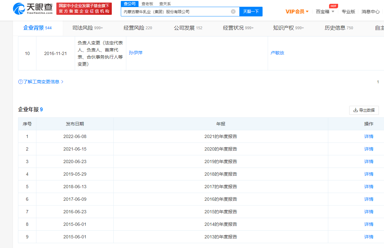The height and width of the screenshot is (248, 384).
Task: Open the 历史信息 tab
Action: 339,28
